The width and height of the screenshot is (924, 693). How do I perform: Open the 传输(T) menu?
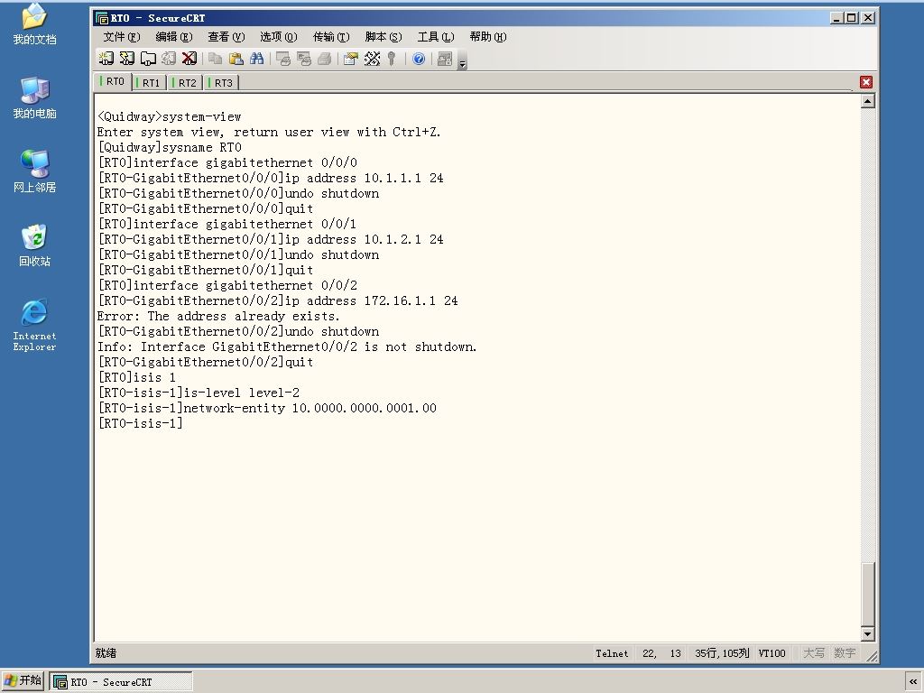330,36
